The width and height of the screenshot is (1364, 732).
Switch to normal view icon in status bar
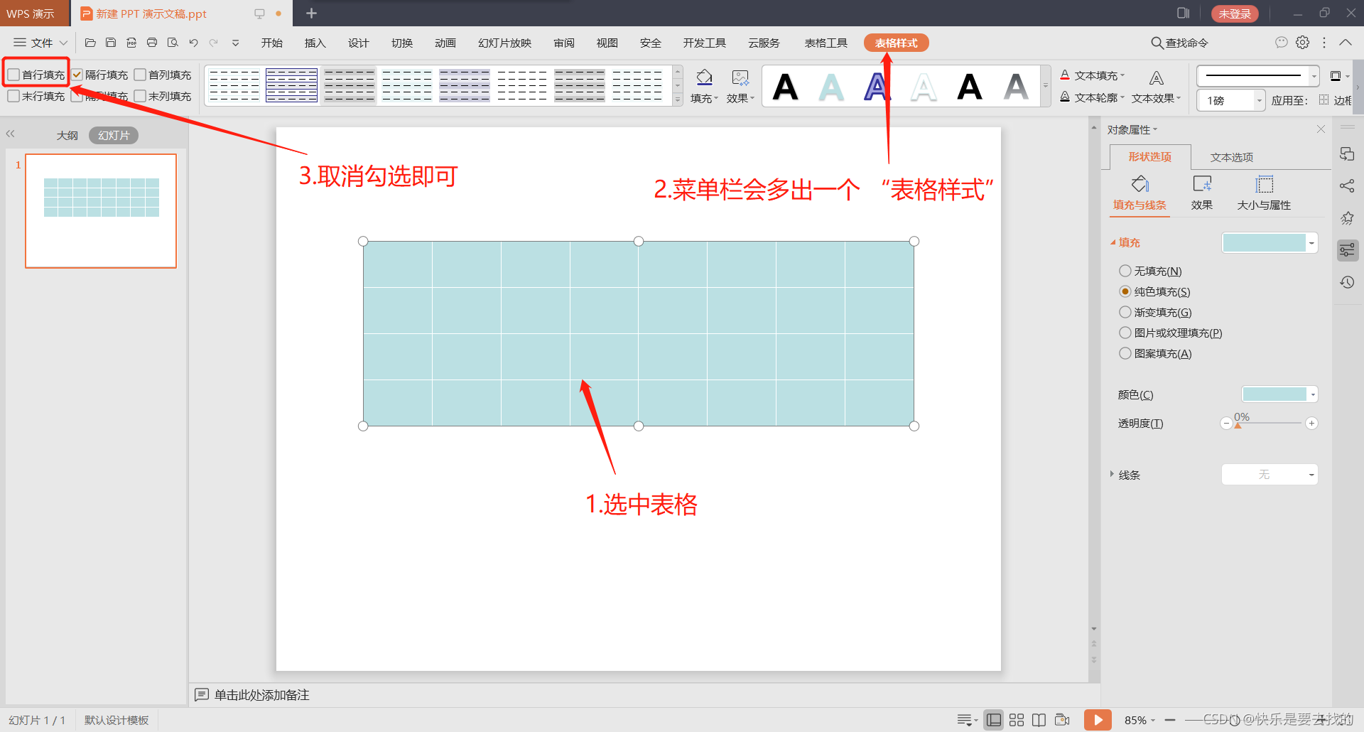click(x=994, y=720)
